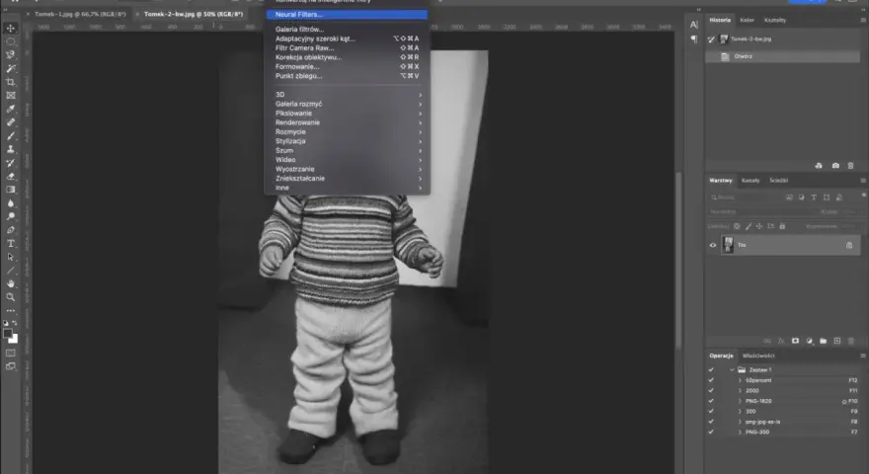Choose Filtr Camera Raw menu item
The width and height of the screenshot is (869, 474).
point(347,48)
